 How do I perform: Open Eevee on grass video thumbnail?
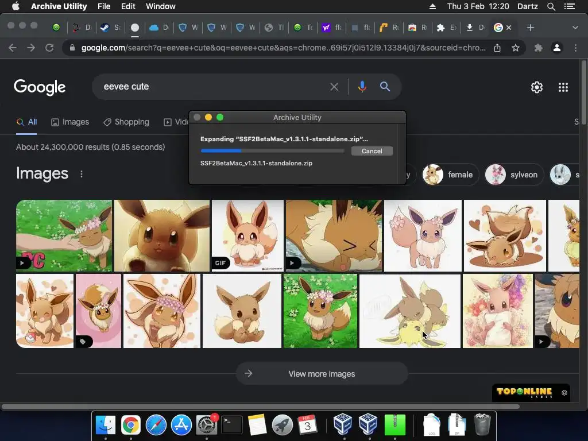pos(64,235)
